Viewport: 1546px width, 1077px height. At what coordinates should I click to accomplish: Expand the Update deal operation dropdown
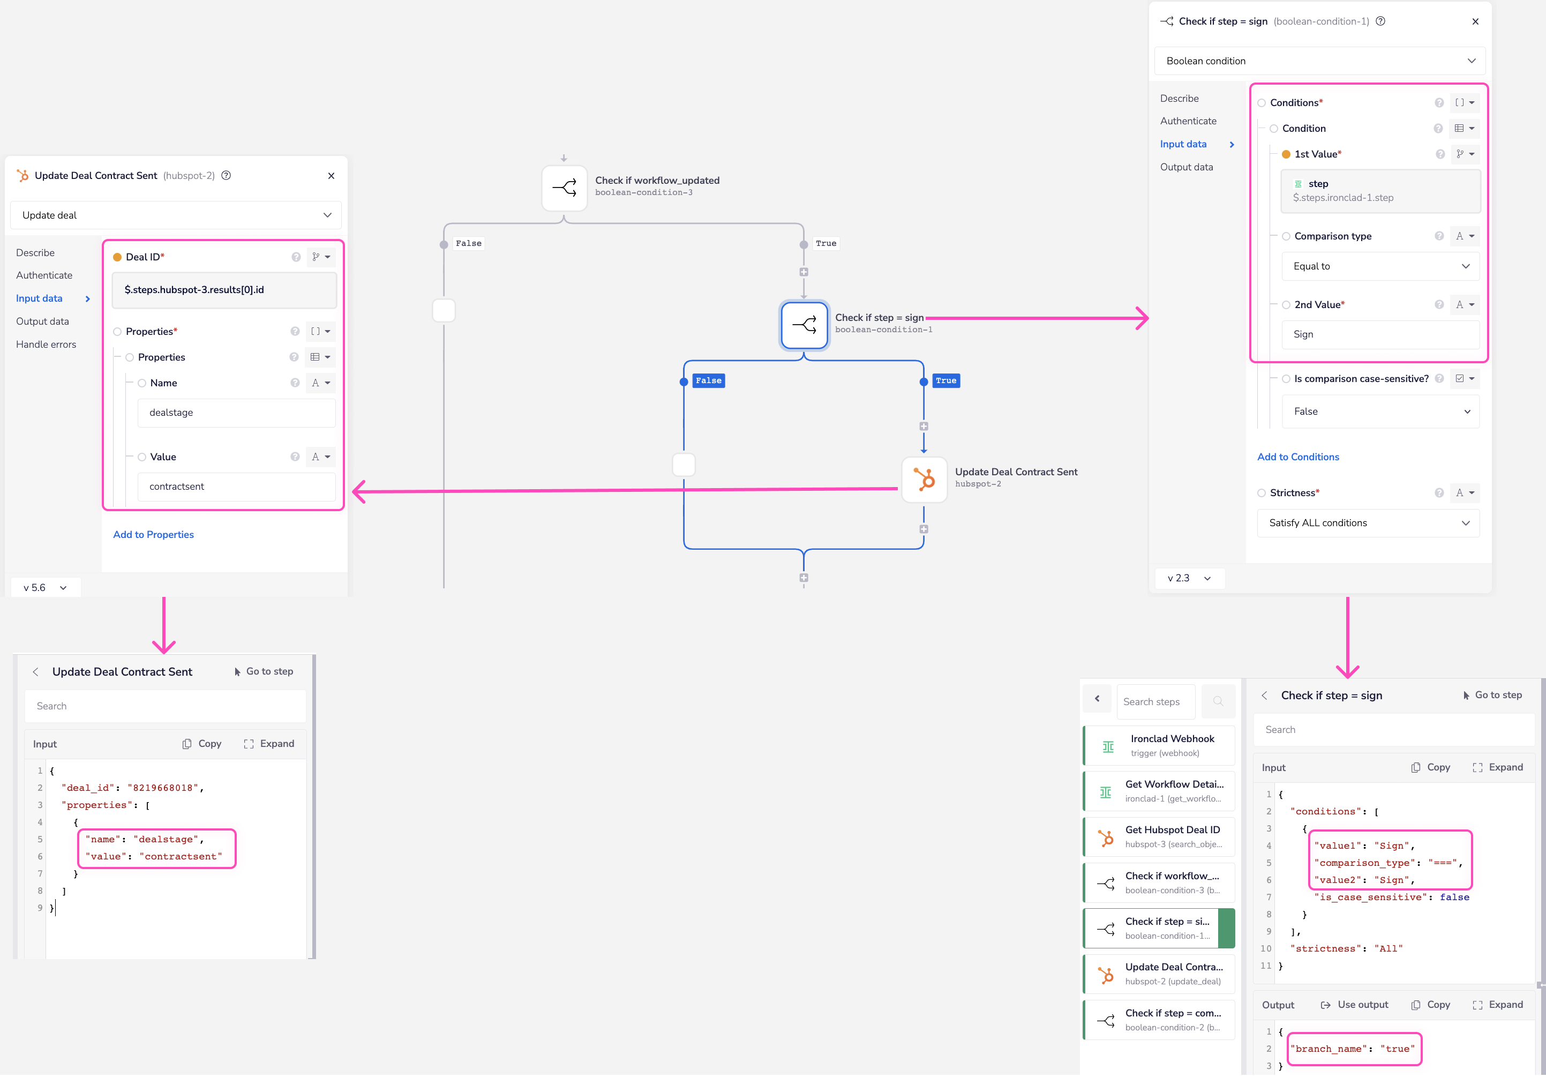176,215
